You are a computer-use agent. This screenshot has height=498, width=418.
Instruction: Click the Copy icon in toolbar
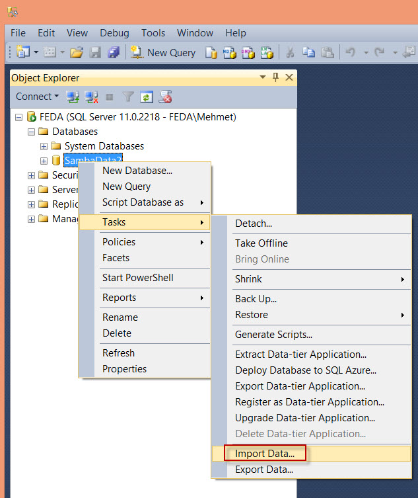pyautogui.click(x=308, y=52)
